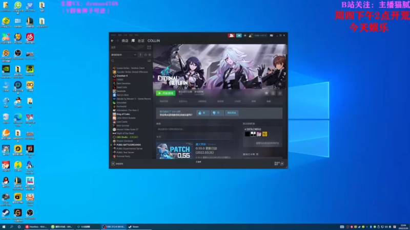Open the 0.55.0 patch notes headline
Image resolution: width=410 pixels, height=230 pixels.
point(207,150)
